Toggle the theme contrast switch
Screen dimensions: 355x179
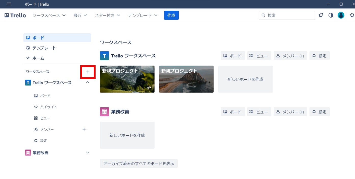click(x=331, y=15)
